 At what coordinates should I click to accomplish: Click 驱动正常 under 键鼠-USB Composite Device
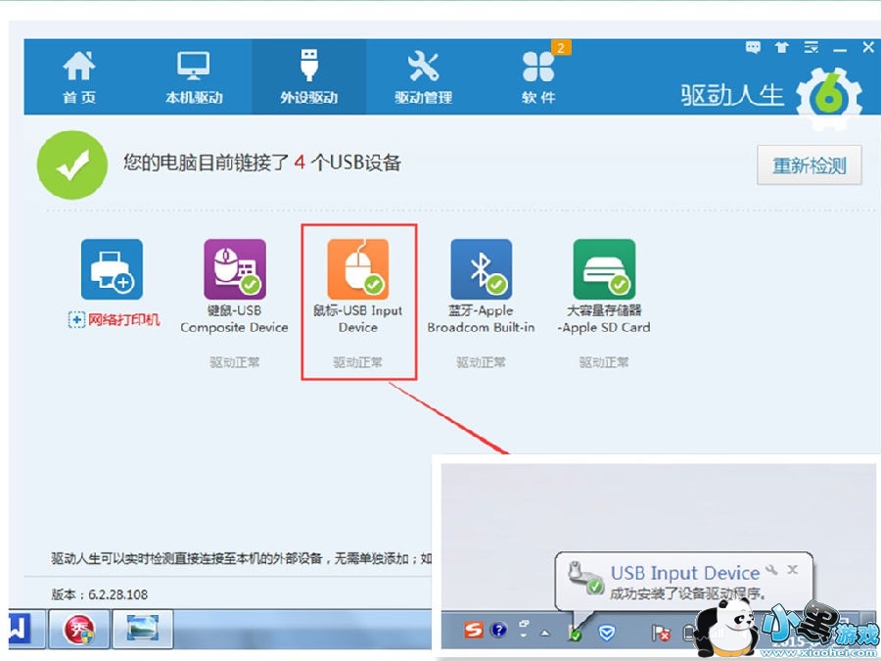tap(235, 362)
